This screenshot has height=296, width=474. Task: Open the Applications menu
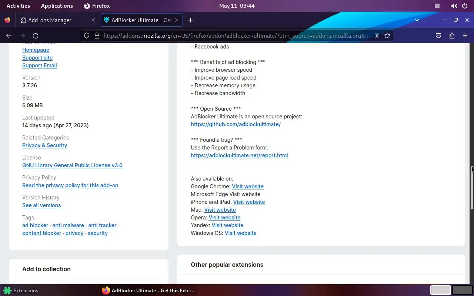coord(57,6)
